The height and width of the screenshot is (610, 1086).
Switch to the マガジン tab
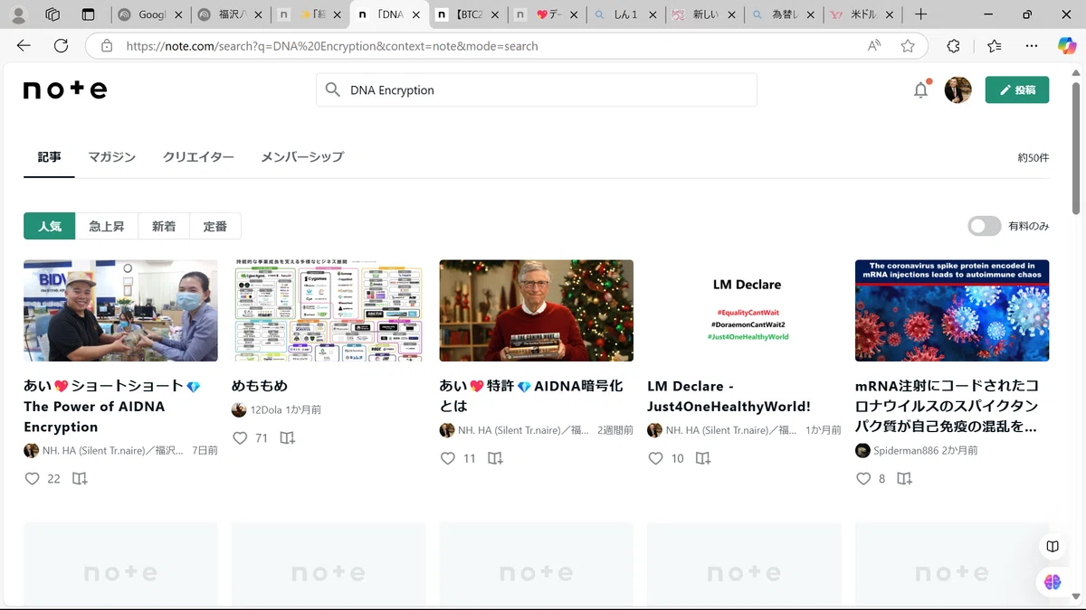112,157
